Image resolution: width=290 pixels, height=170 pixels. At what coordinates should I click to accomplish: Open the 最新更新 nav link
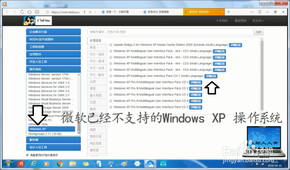240,21
